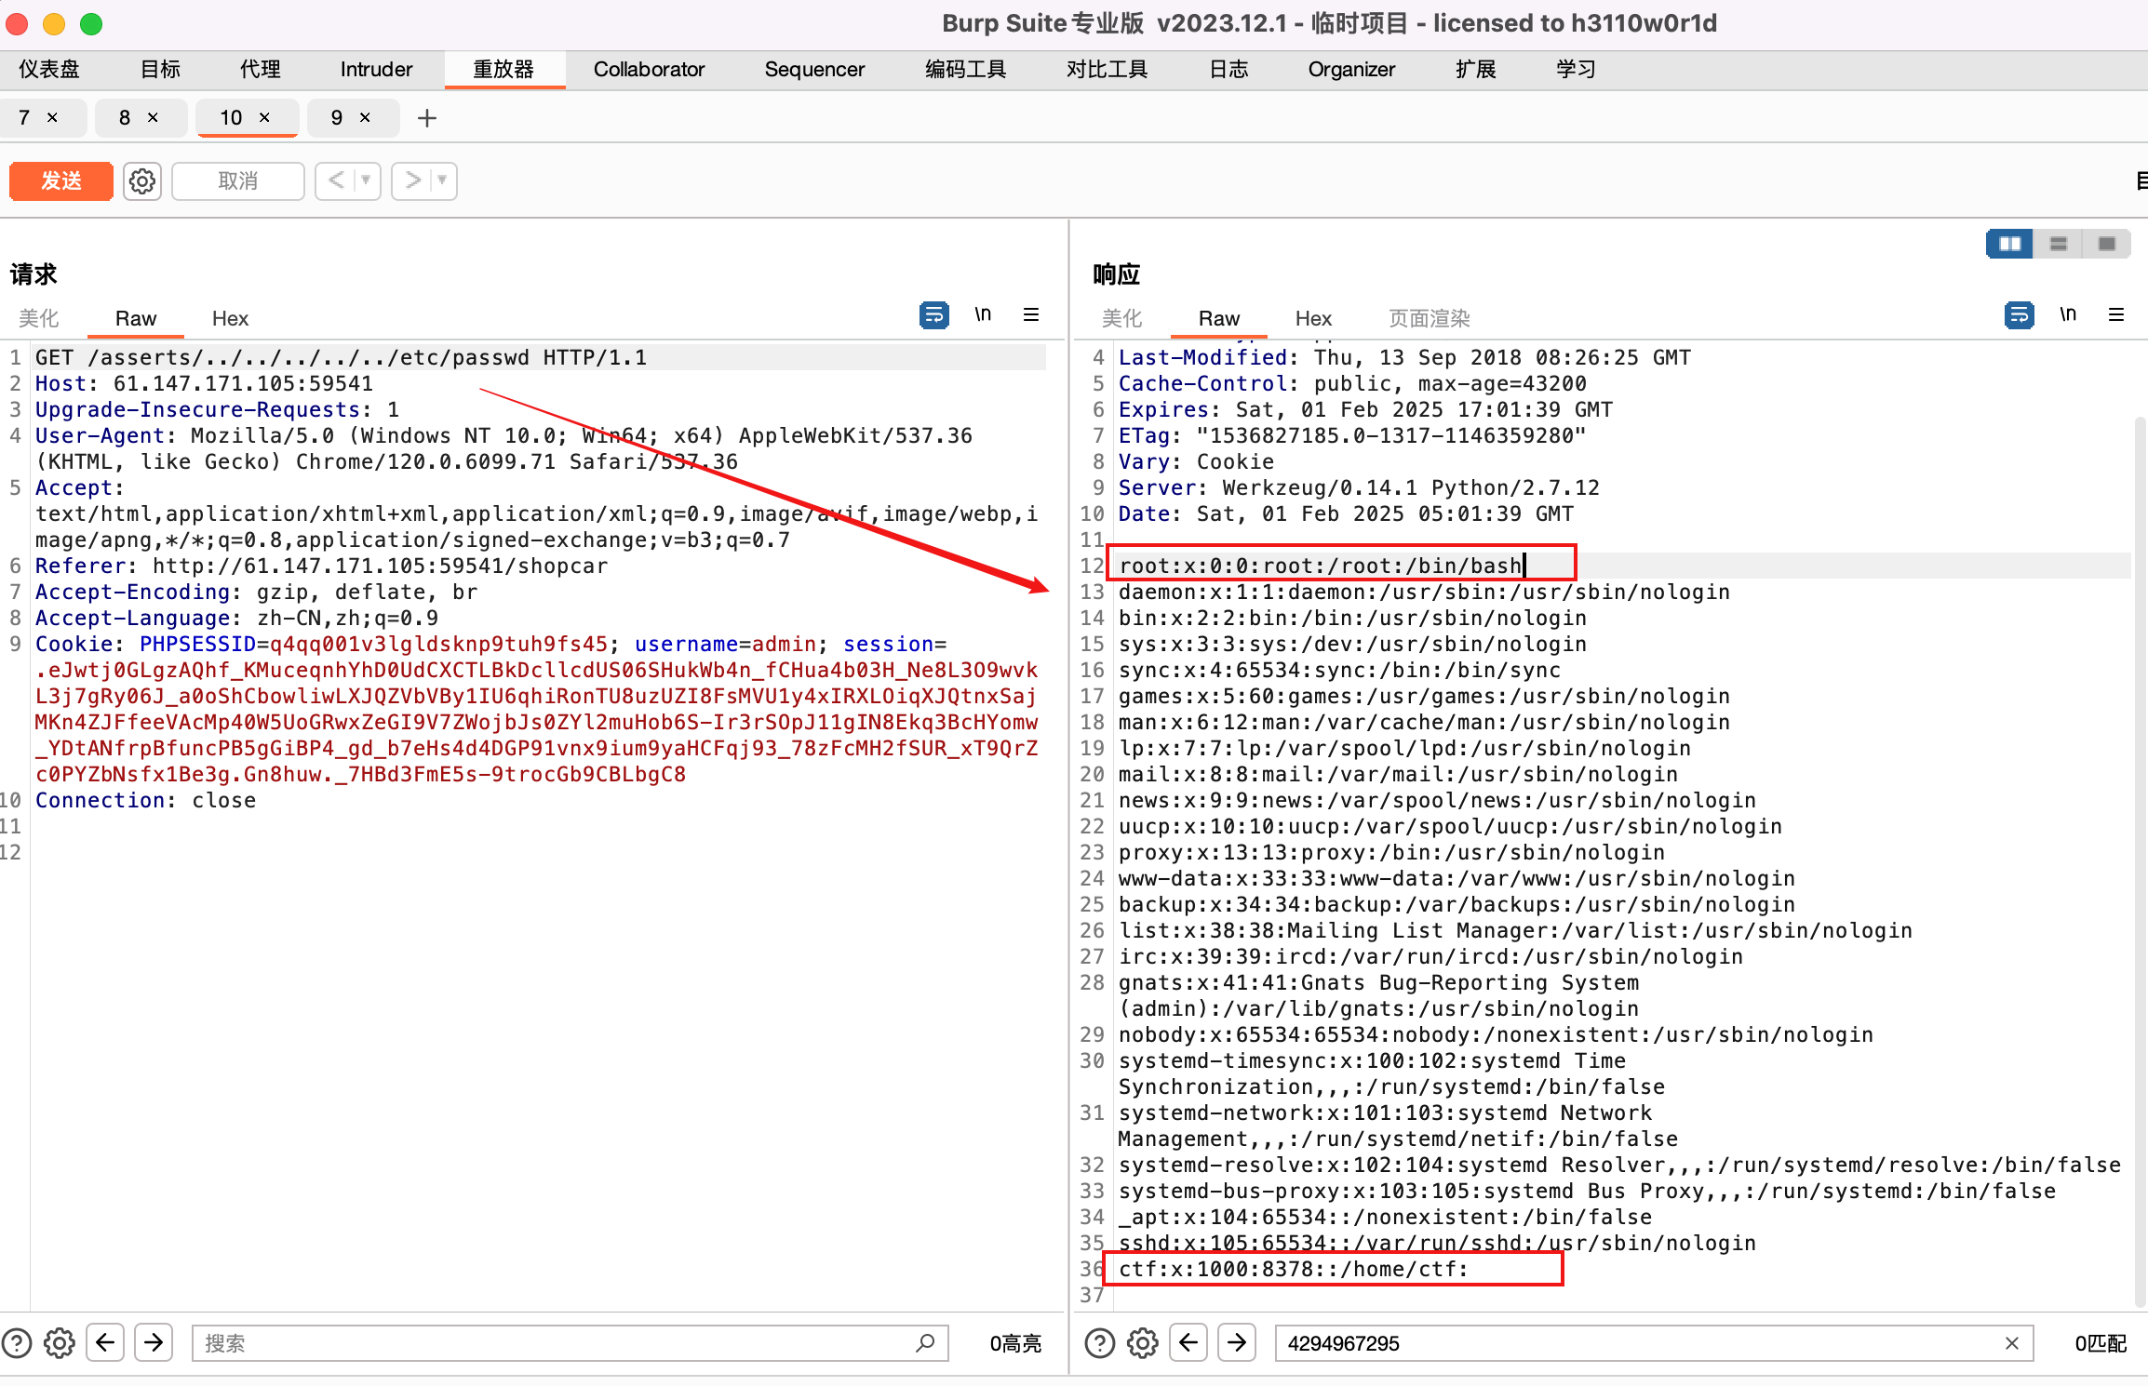2148x1386 pixels.
Task: Toggle non-printable character display in the request editor
Action: 983,314
